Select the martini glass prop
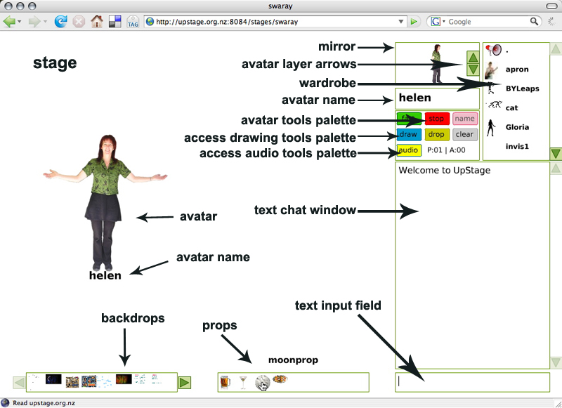Screen dimensions: 562x408 [x=243, y=382]
